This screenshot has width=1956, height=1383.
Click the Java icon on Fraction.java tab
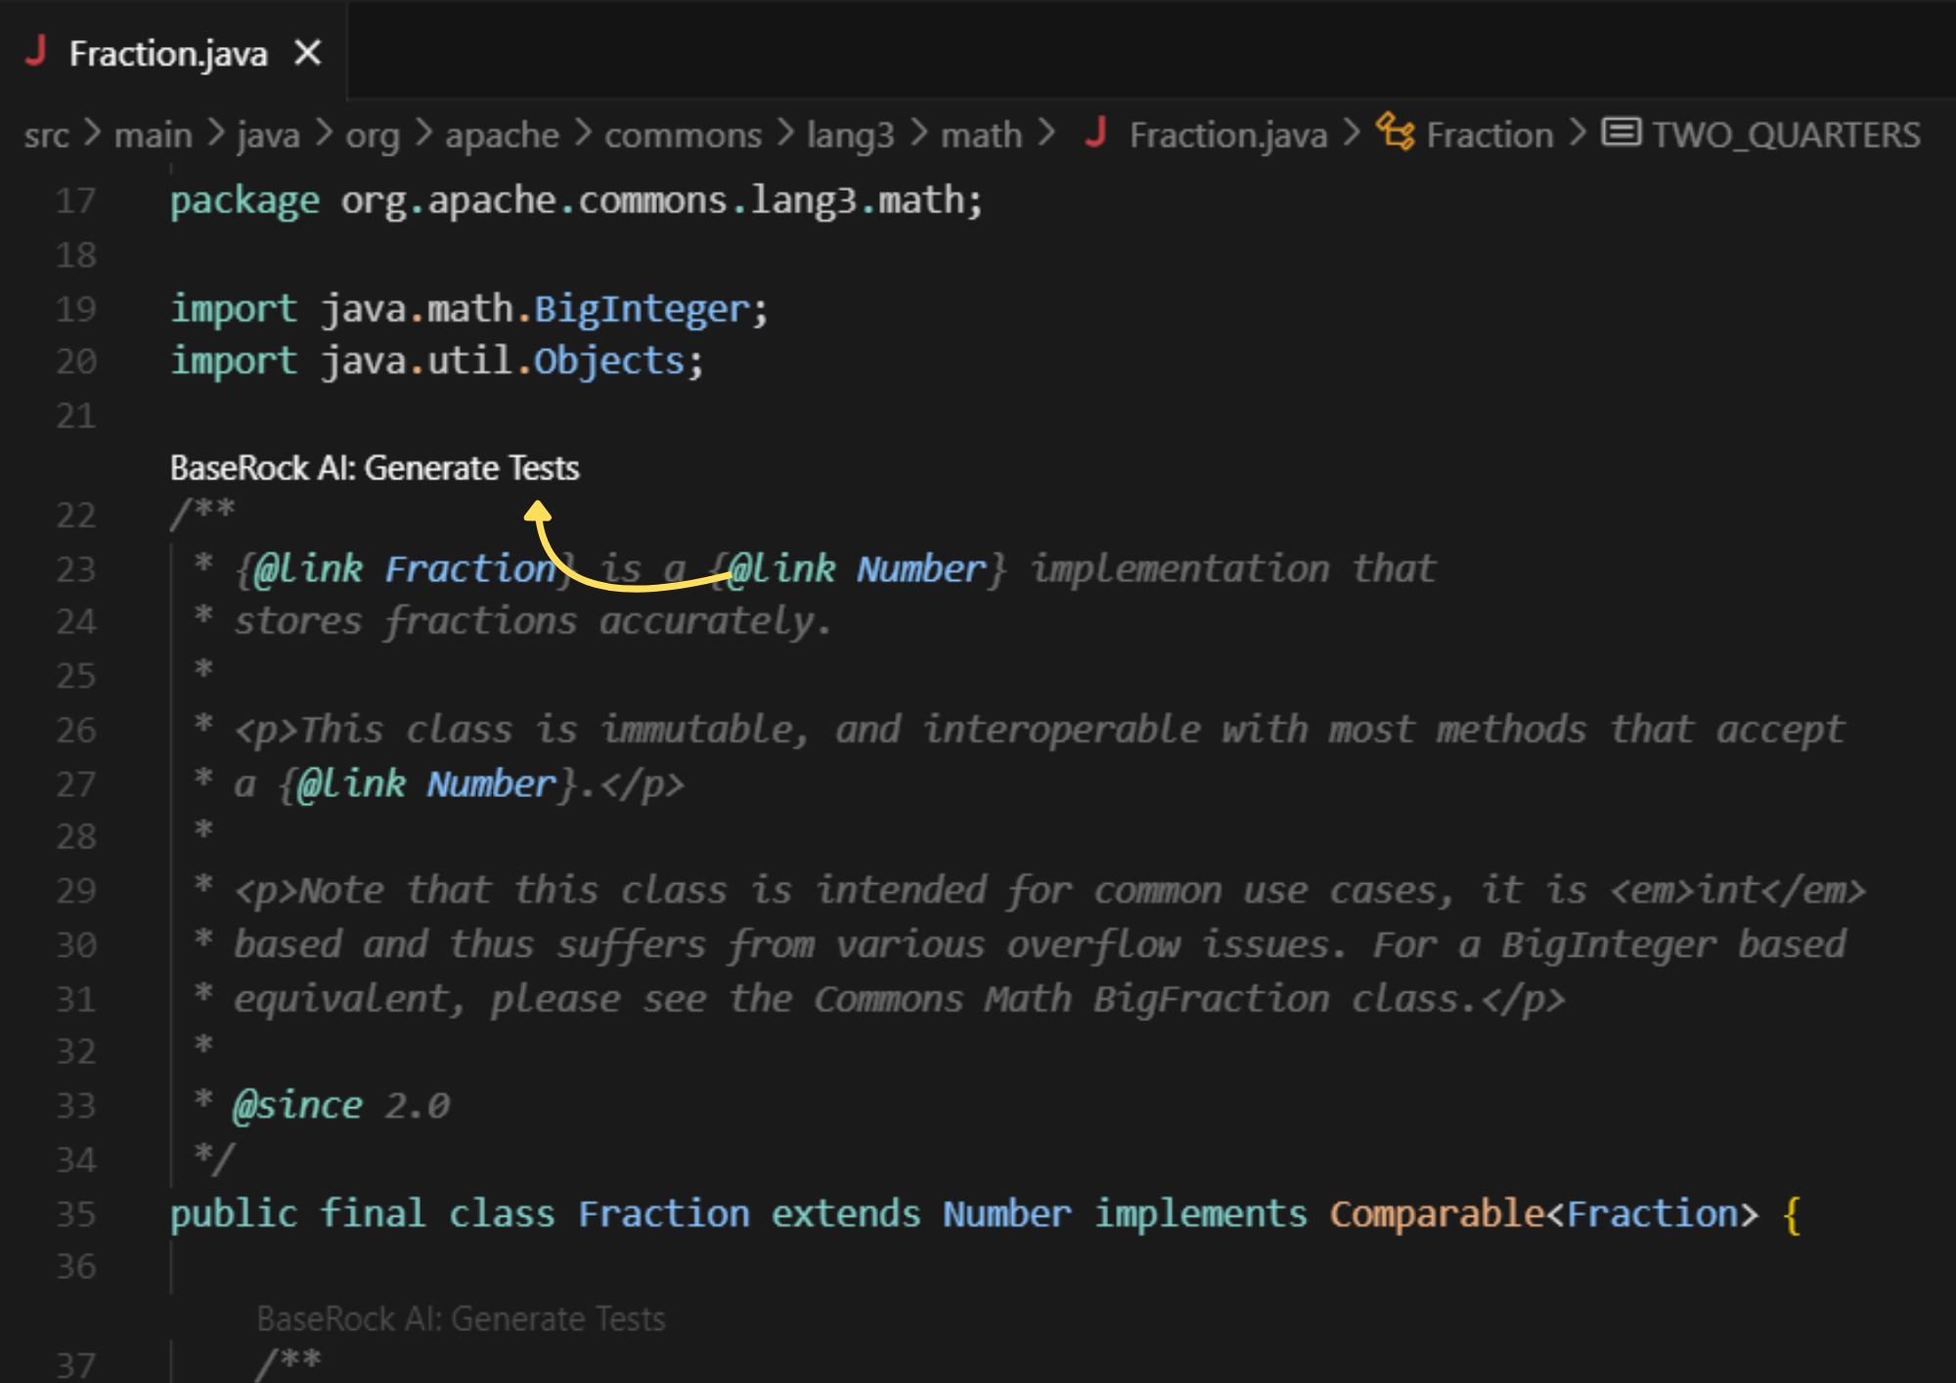(36, 51)
